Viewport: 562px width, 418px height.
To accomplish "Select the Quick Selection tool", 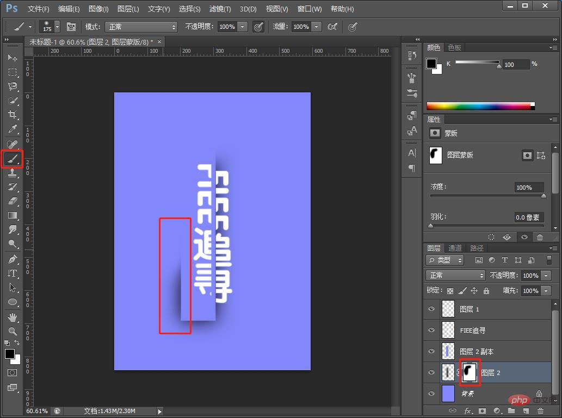I will tap(13, 101).
